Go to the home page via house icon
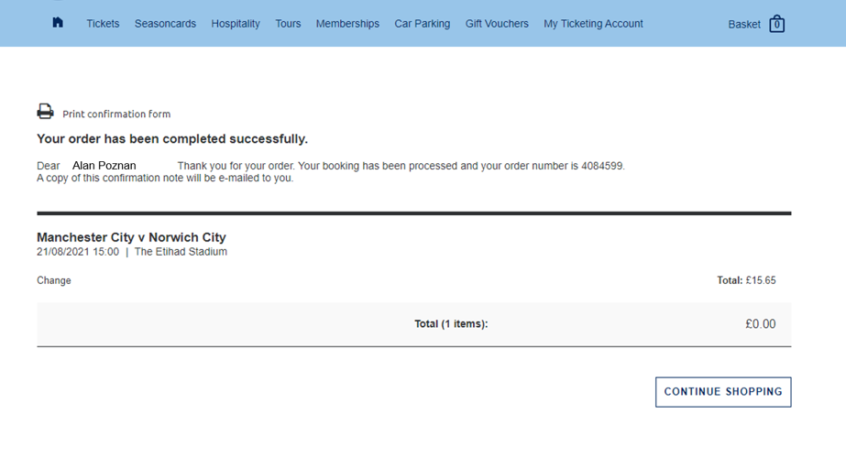This screenshot has width=846, height=458. pyautogui.click(x=58, y=22)
